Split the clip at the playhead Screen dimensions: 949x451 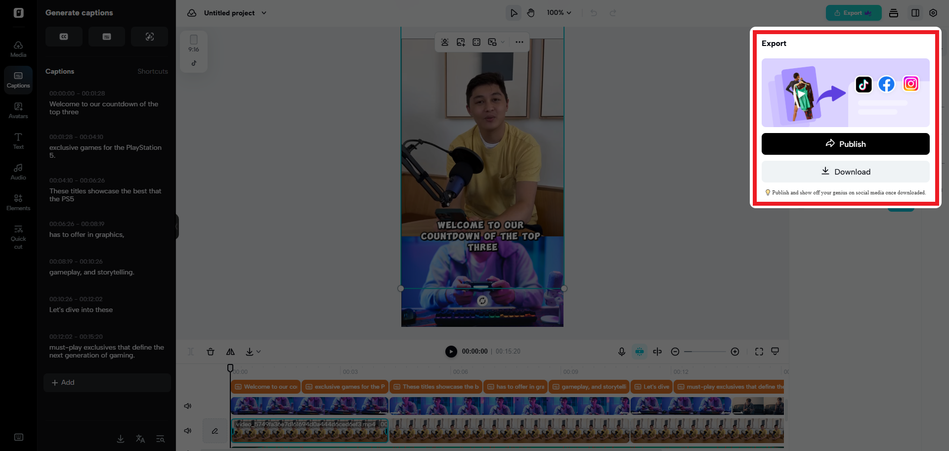tap(657, 352)
